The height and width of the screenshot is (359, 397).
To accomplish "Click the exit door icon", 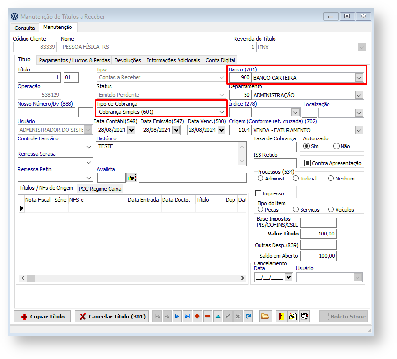I will click(x=281, y=317).
